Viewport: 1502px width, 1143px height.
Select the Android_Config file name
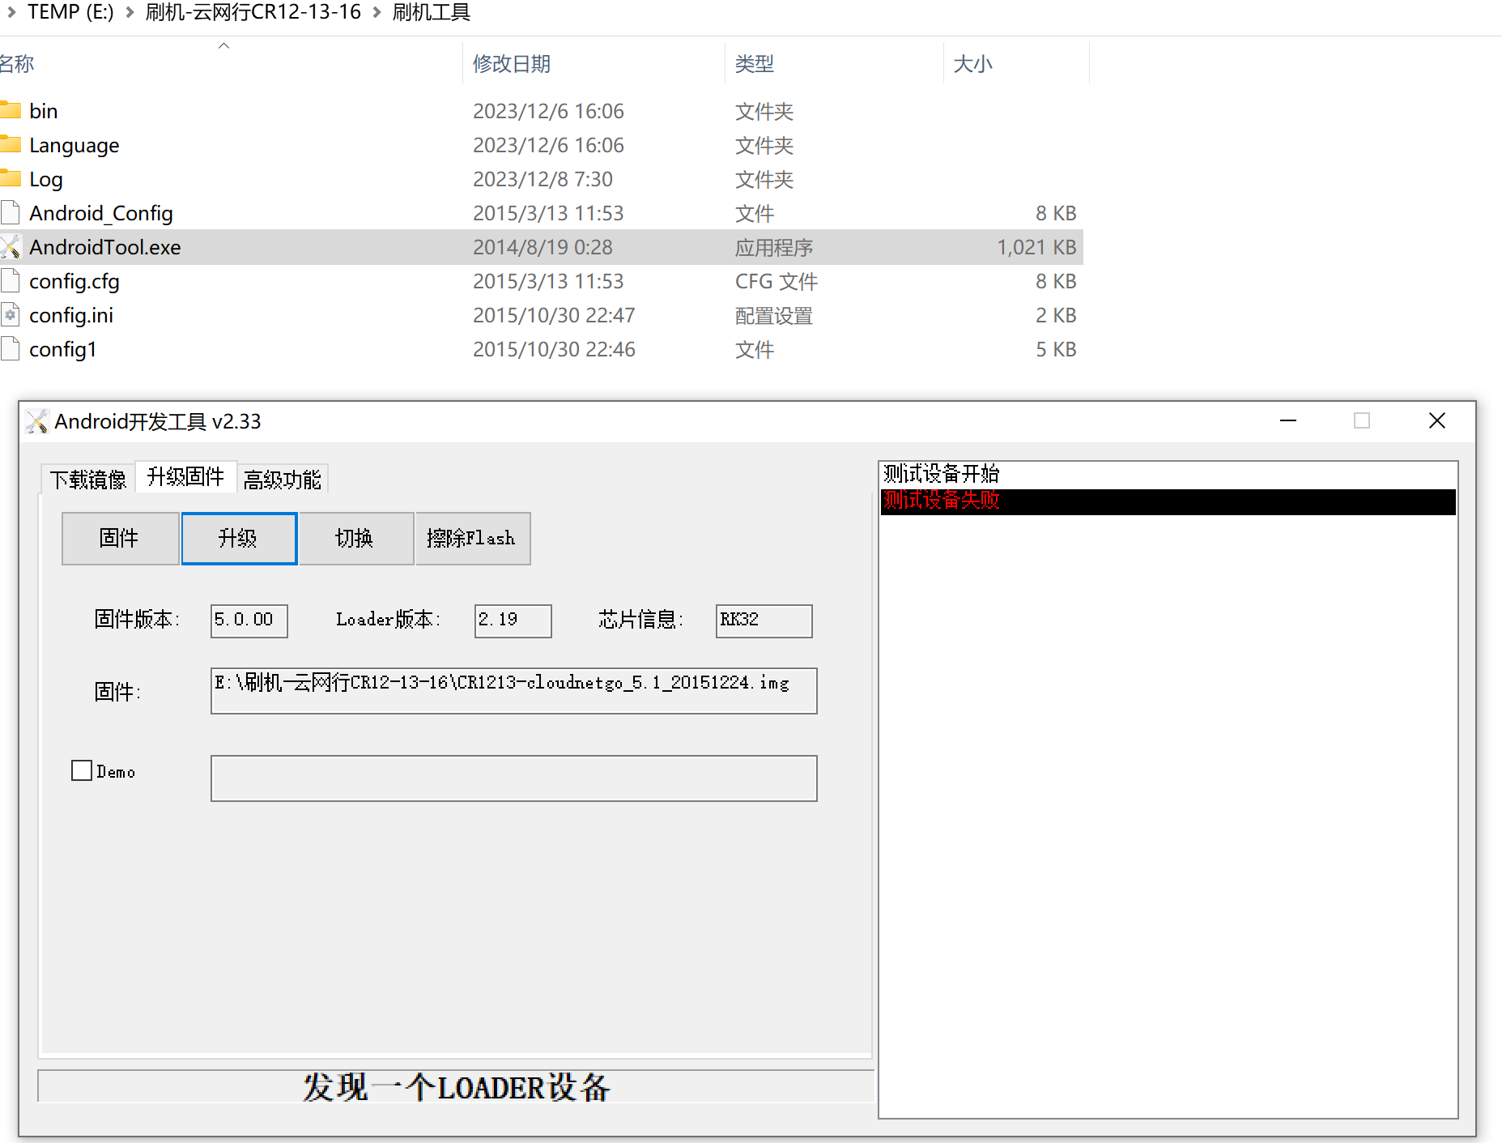click(101, 212)
